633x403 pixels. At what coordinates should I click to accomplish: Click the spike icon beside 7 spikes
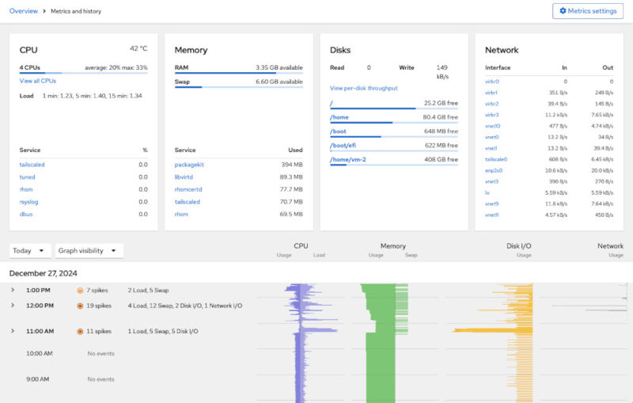pos(80,291)
